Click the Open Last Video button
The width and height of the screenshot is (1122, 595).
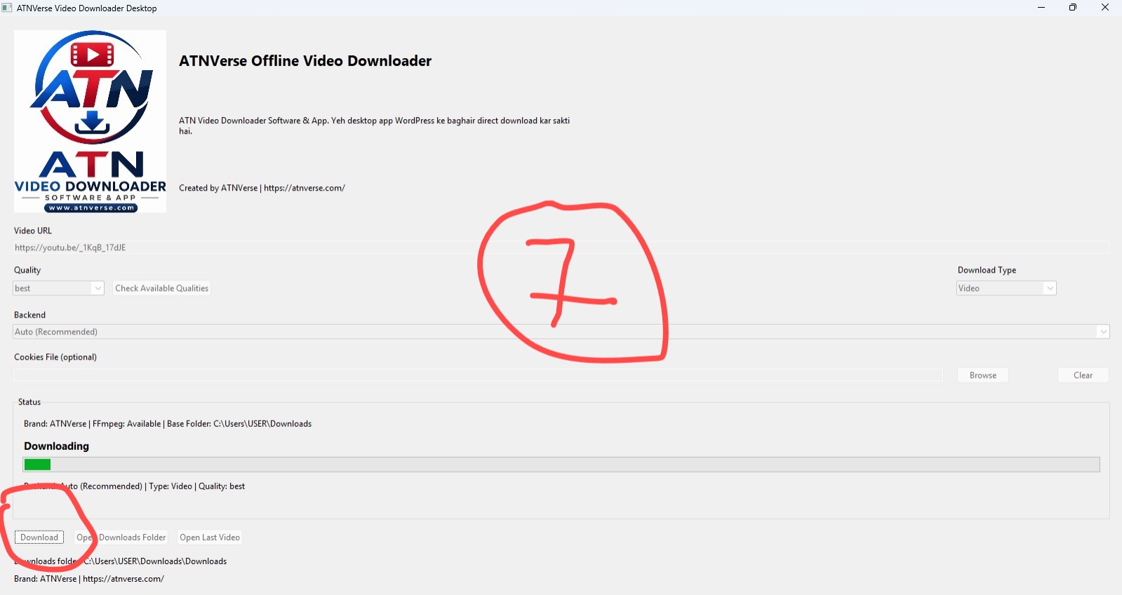tap(210, 538)
